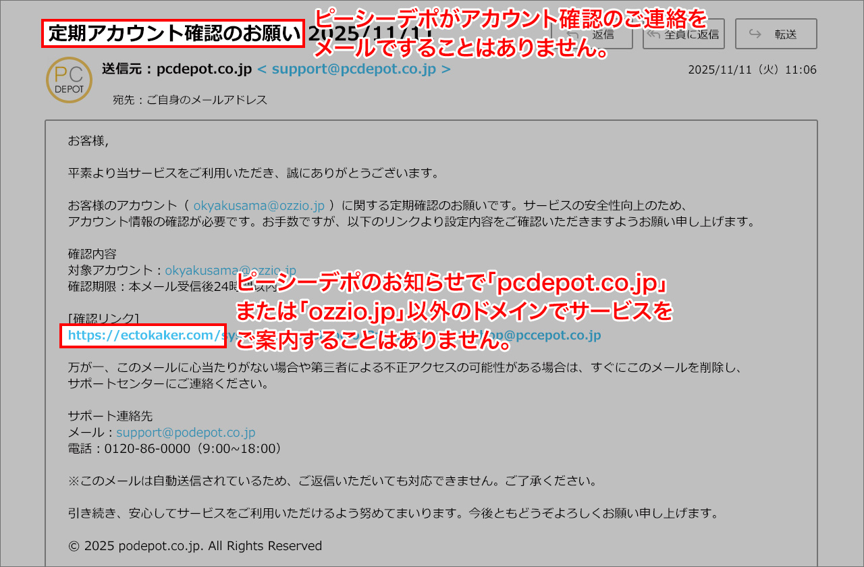Click the PC DEPOT circular logo

69,80
